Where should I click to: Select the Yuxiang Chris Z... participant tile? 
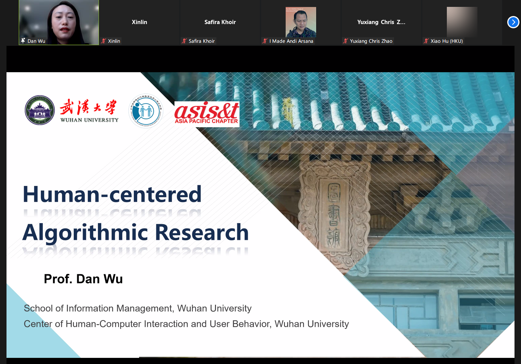[x=381, y=22]
